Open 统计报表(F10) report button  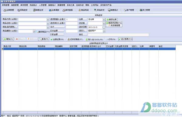[x=125, y=39]
